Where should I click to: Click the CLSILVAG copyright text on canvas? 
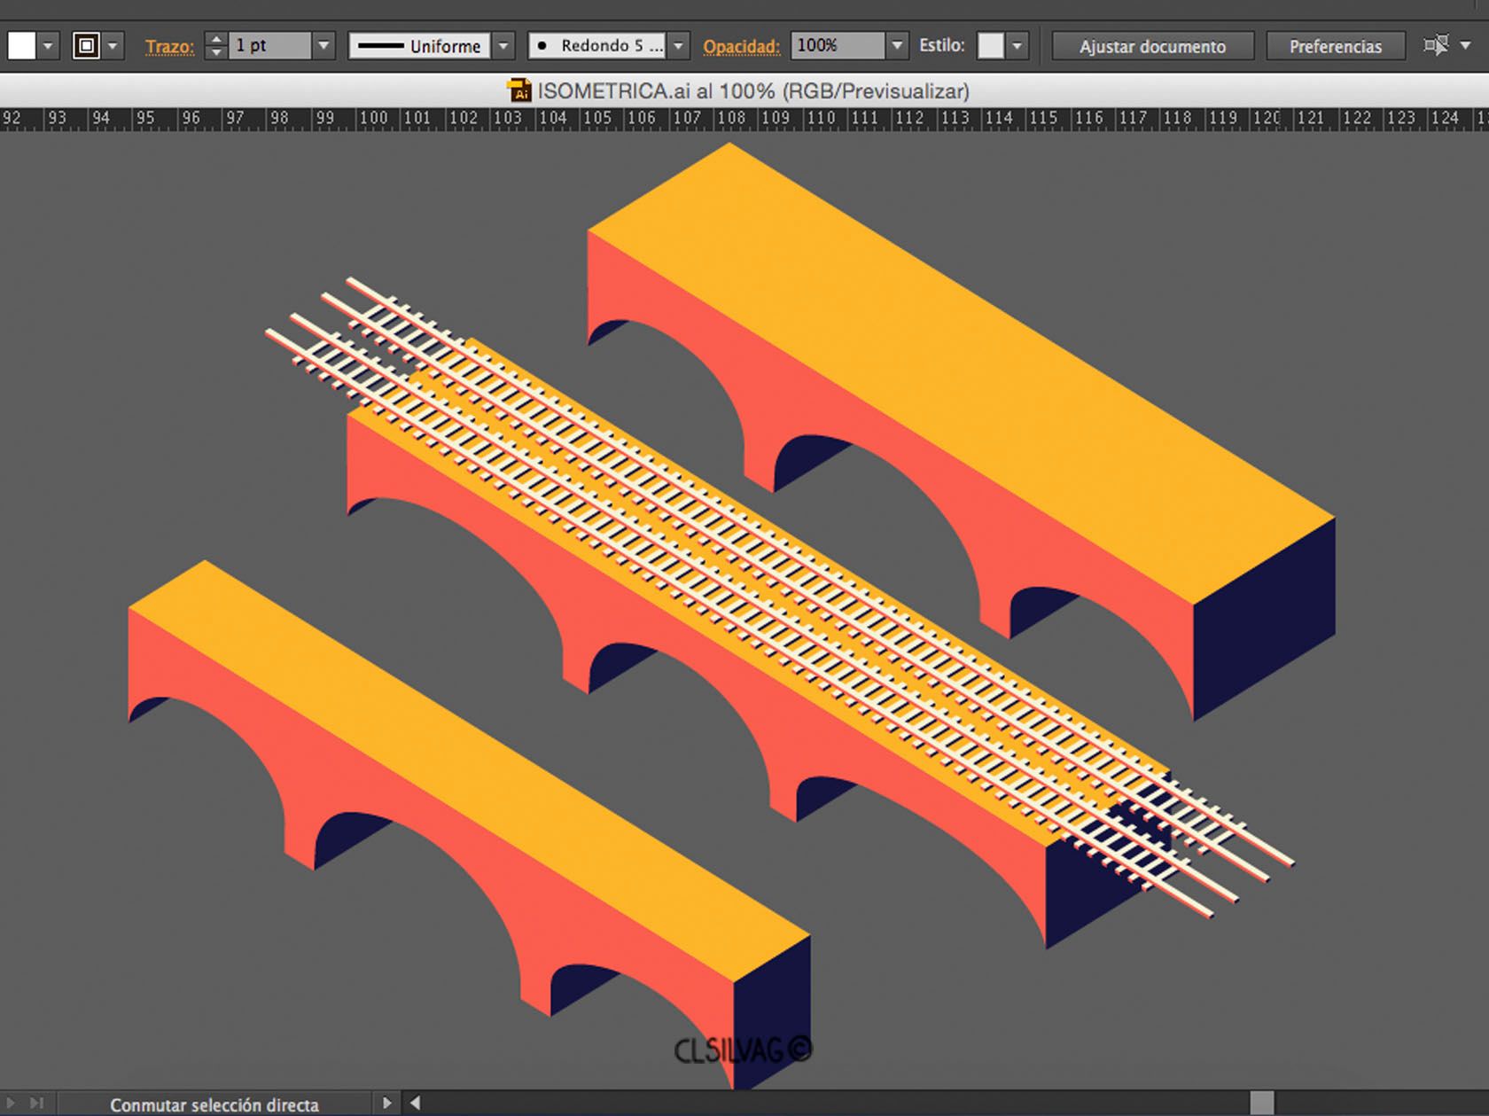tap(743, 1050)
